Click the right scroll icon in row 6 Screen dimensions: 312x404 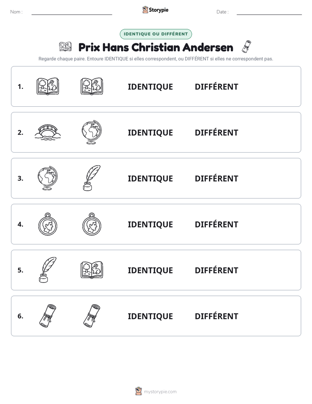92,316
